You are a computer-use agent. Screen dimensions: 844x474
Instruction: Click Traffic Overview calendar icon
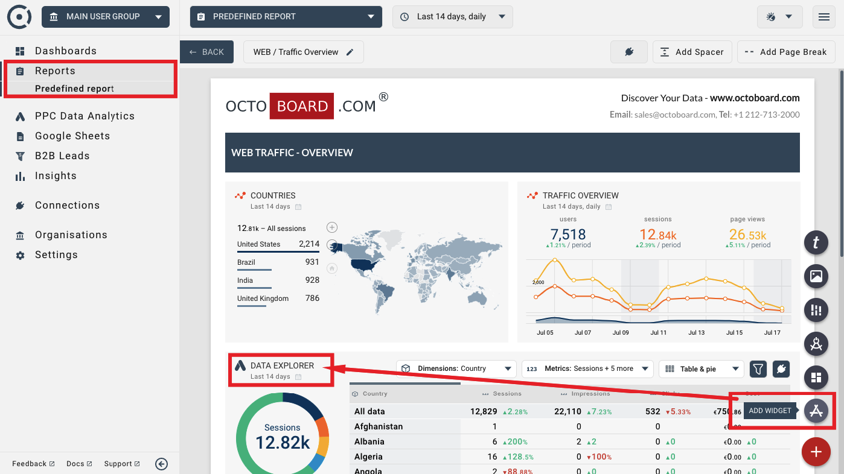click(609, 207)
